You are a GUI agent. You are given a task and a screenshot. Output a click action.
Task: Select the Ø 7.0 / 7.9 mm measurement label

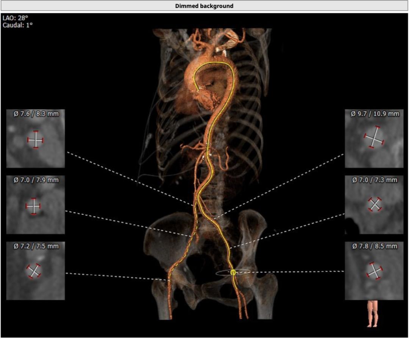click(36, 180)
